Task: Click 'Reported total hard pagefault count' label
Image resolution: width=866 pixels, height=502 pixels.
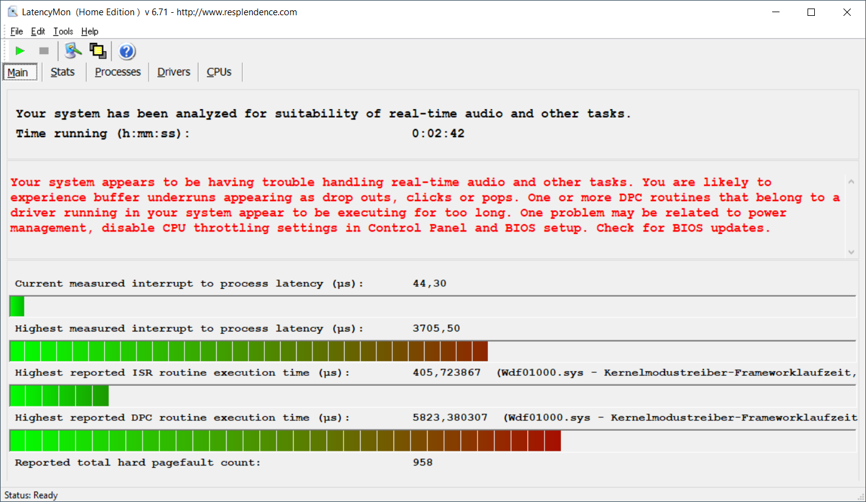Action: tap(138, 462)
